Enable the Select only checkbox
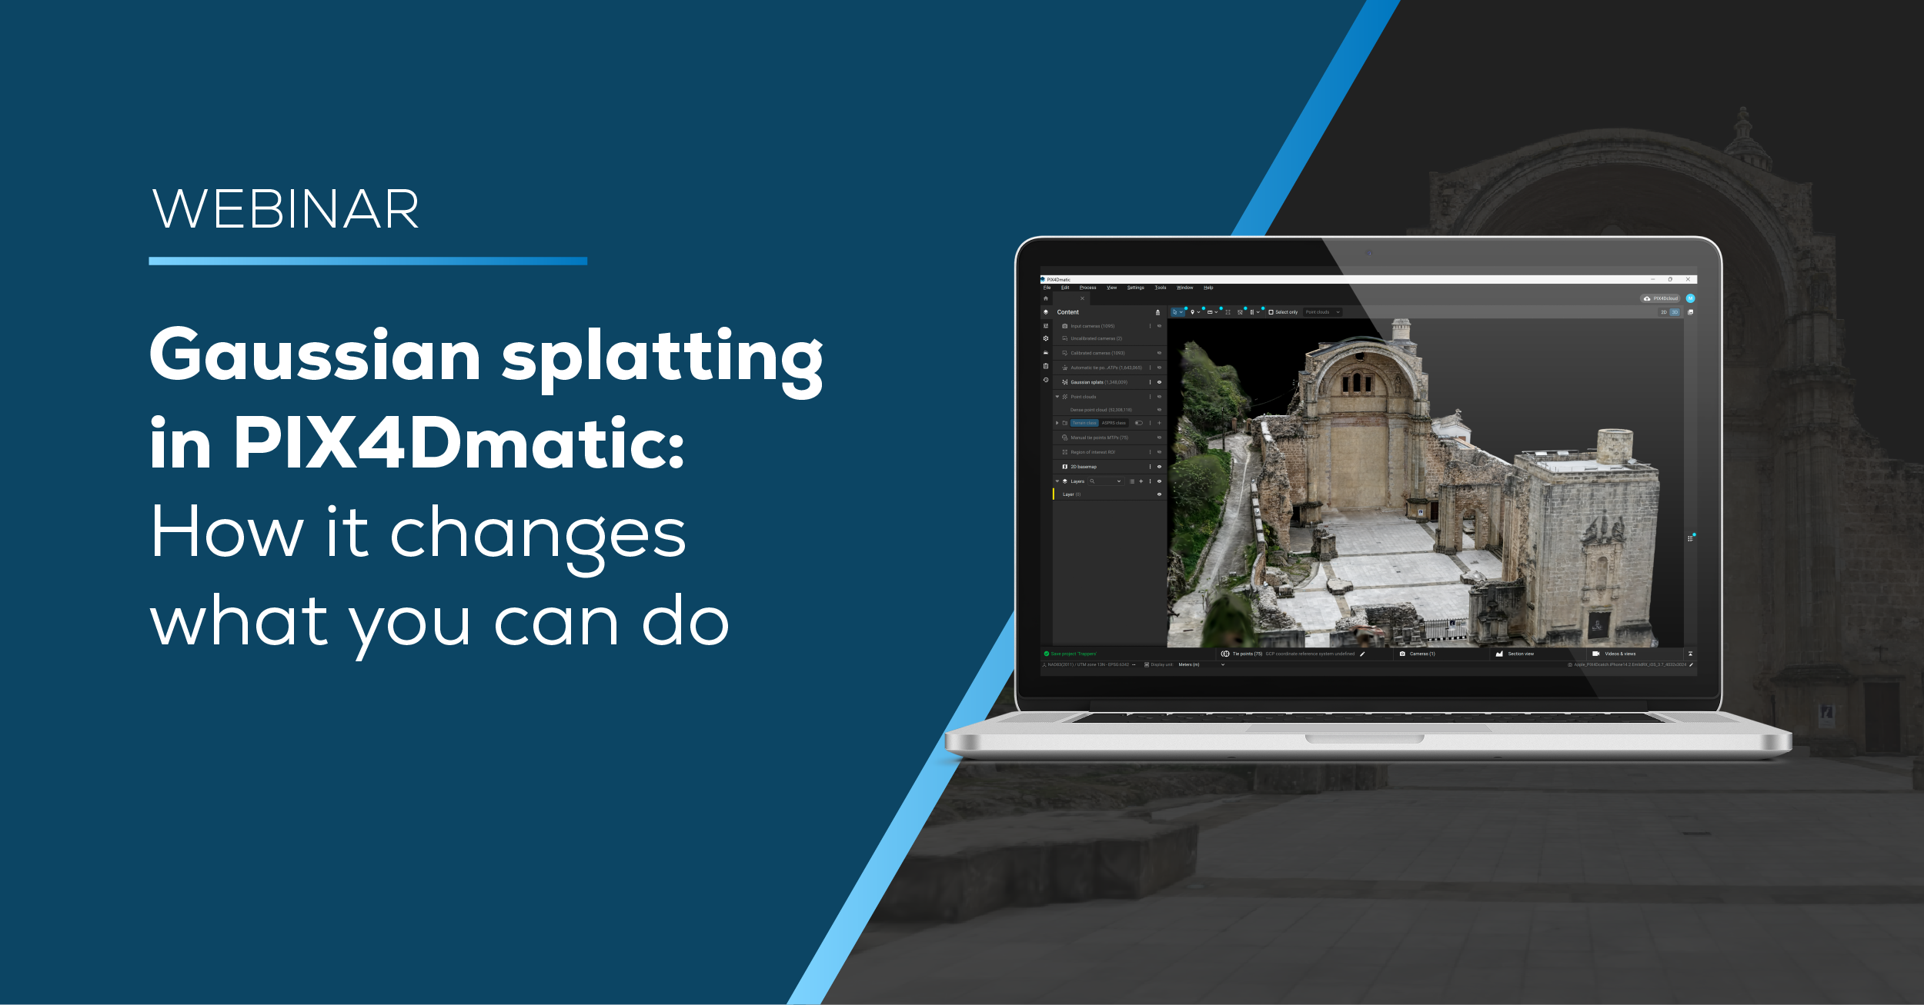Viewport: 1924px width, 1005px height. [1271, 312]
